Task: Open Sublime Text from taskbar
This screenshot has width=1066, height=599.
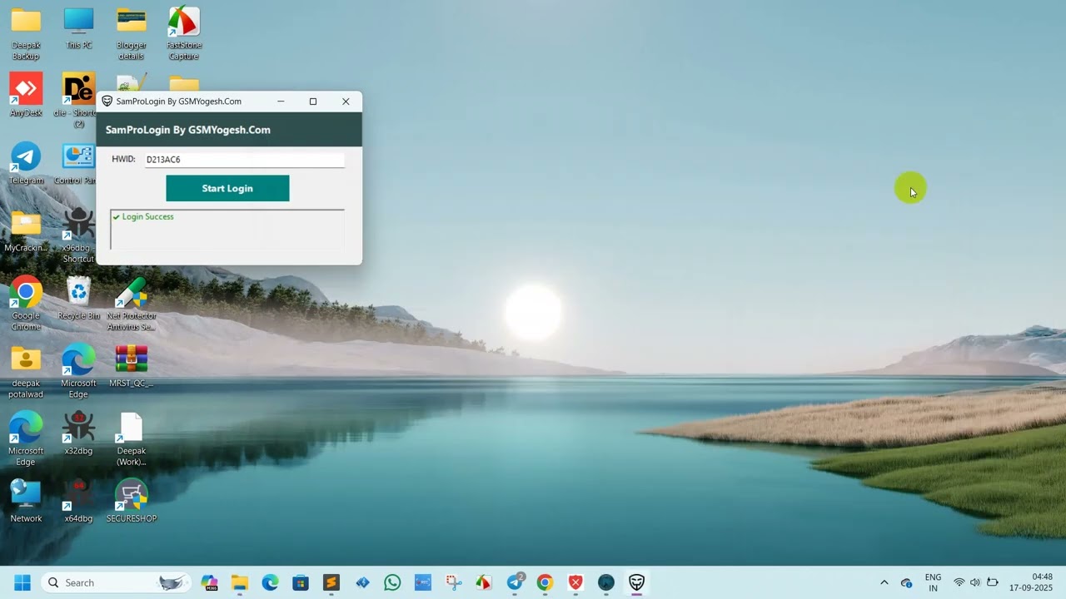Action: 331,582
